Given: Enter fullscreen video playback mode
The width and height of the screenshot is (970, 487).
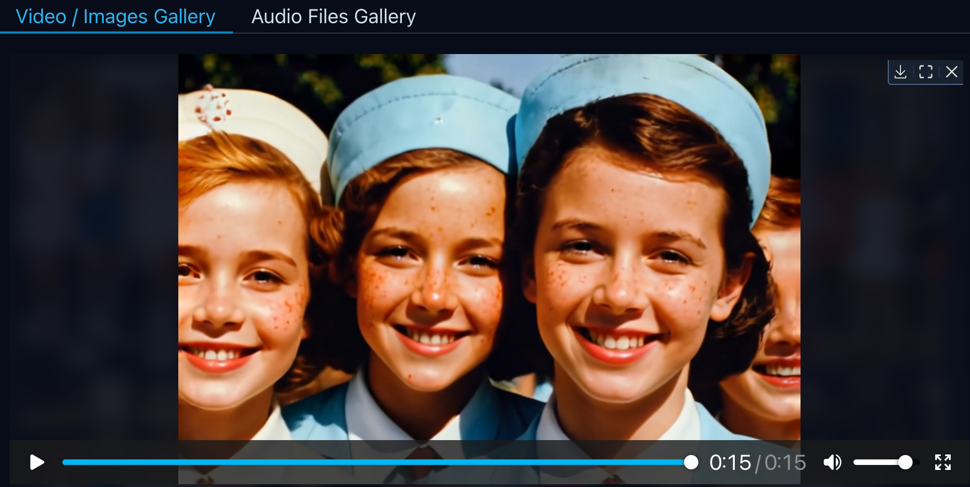Looking at the screenshot, I should (943, 462).
